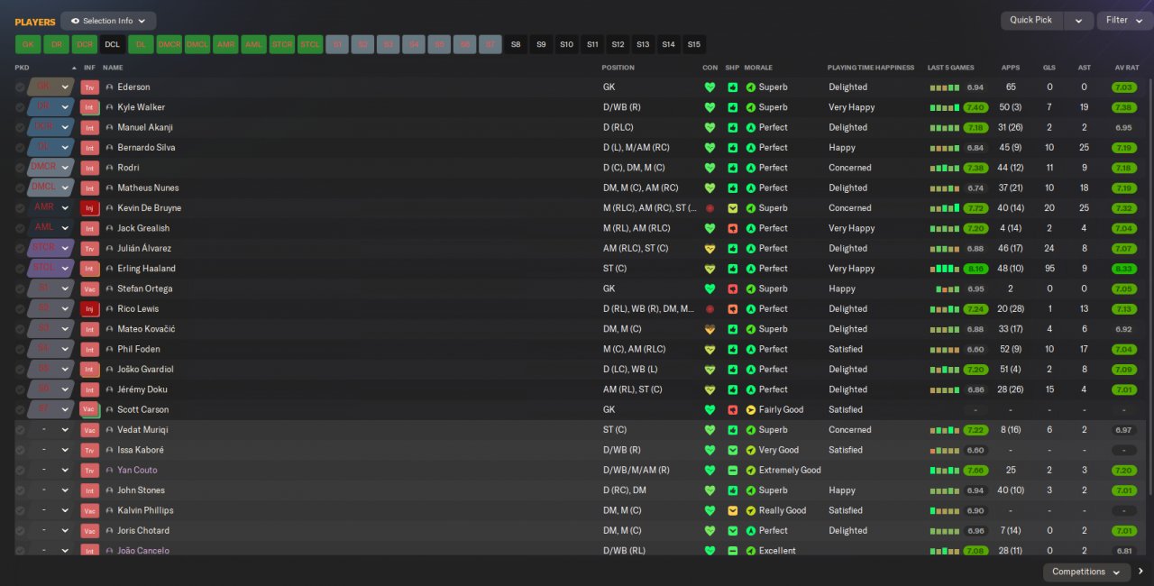Viewport: 1154px width, 586px height.
Task: Sort by the AV RAT column header
Action: click(1127, 68)
